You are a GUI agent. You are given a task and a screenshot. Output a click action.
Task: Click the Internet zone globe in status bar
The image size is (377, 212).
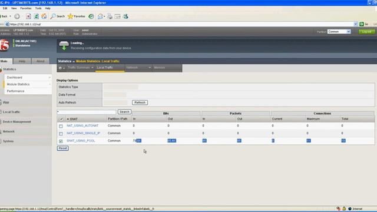[x=350, y=208]
